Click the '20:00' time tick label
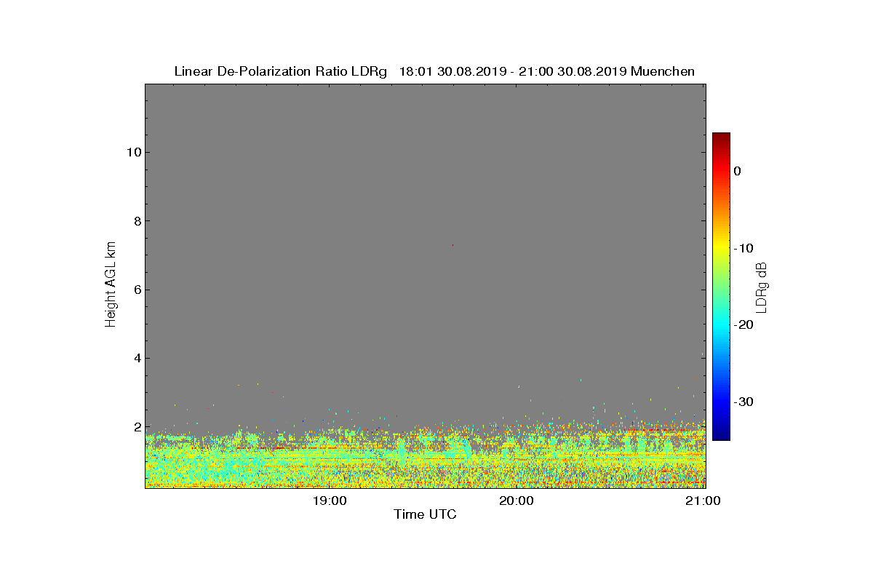The image size is (873, 582). point(517,501)
